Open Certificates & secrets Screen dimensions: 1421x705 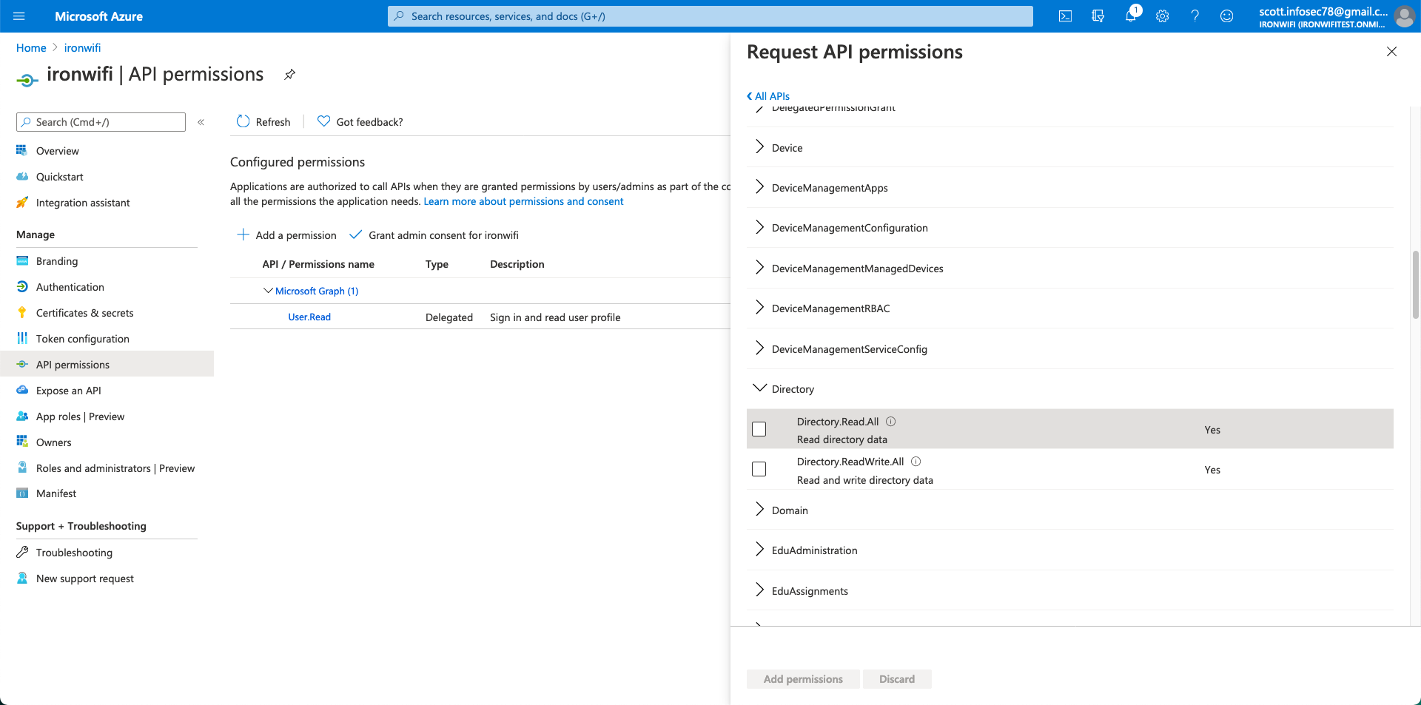click(84, 312)
